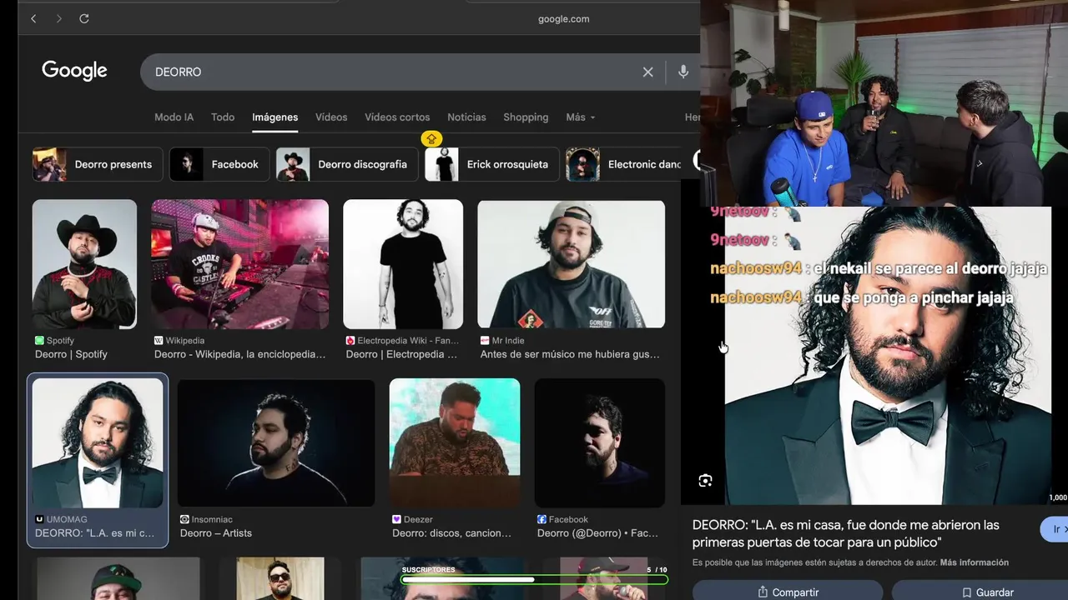Click the Deezer source icon

396,519
